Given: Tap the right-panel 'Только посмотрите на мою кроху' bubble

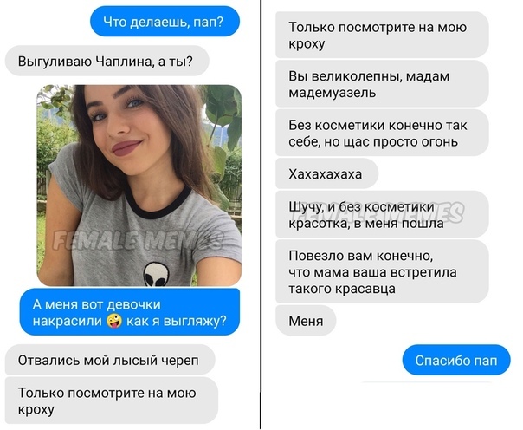Looking at the screenshot, I should click(382, 35).
